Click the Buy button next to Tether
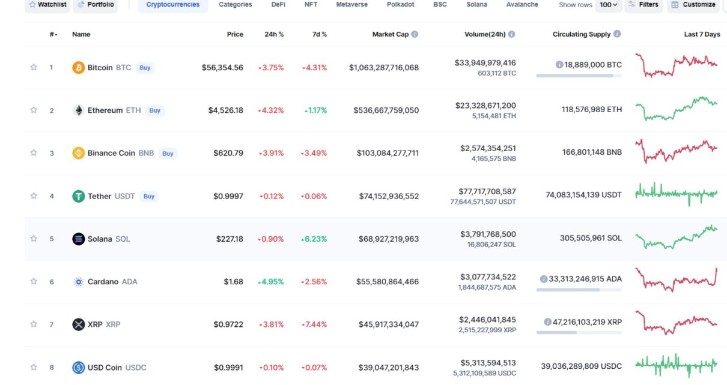Screen dimensions: 727x385 pos(149,196)
